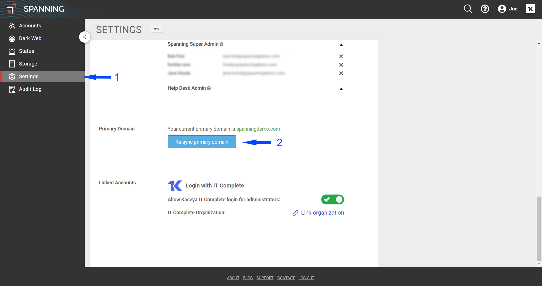The width and height of the screenshot is (542, 286).
Task: Click Spanning Super Admin help icon
Action: (x=221, y=44)
